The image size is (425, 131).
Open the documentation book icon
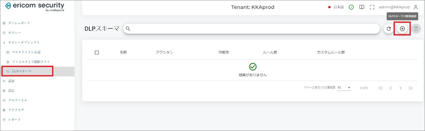click(x=362, y=7)
